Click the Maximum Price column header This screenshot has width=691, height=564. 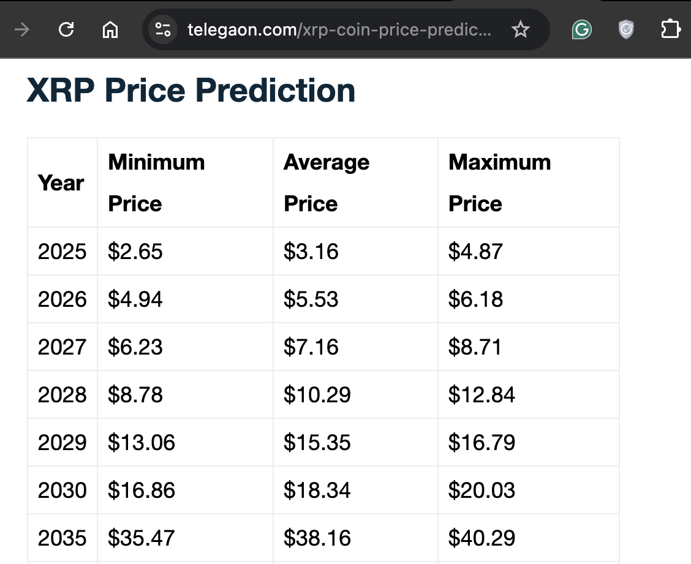coord(500,183)
